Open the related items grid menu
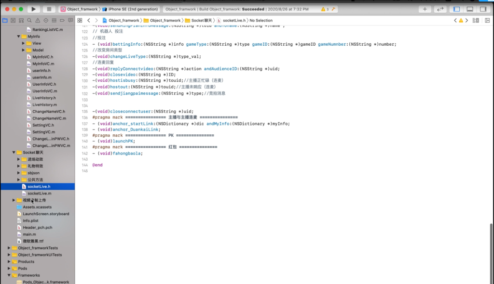This screenshot has width=494, height=284. click(x=80, y=20)
